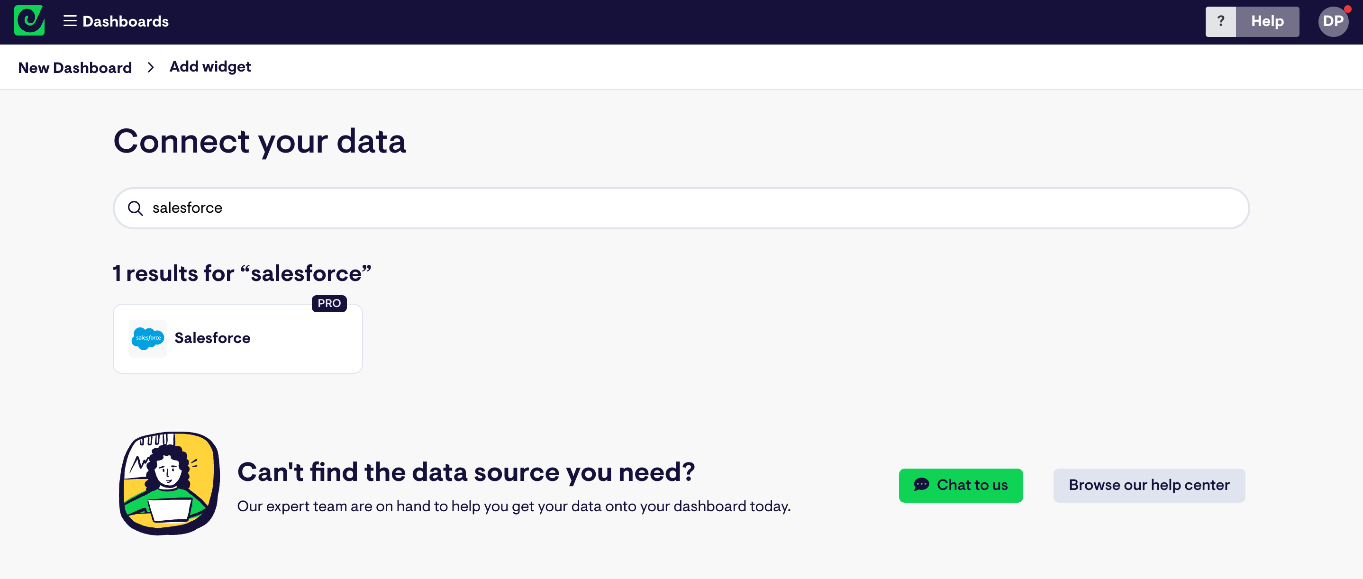Screen dimensions: 1363x579
Task: Click the Help button
Action: [1267, 21]
